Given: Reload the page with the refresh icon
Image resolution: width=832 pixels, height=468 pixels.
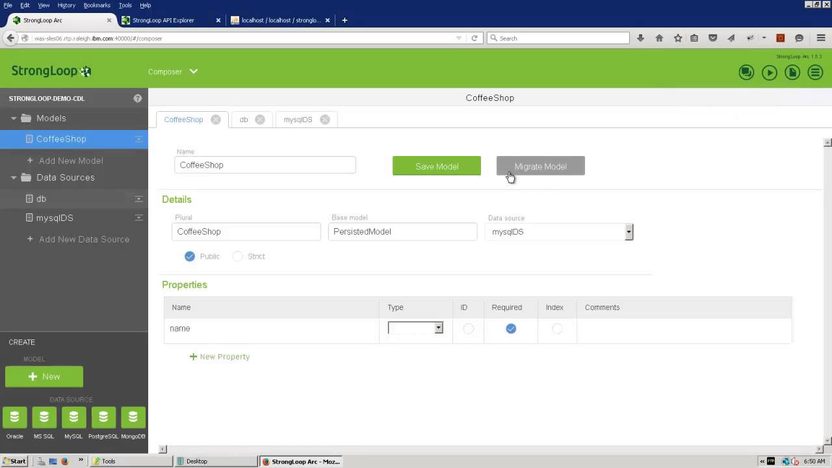Looking at the screenshot, I should tap(474, 38).
